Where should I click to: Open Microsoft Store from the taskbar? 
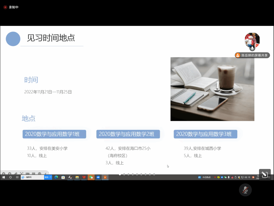point(63,177)
